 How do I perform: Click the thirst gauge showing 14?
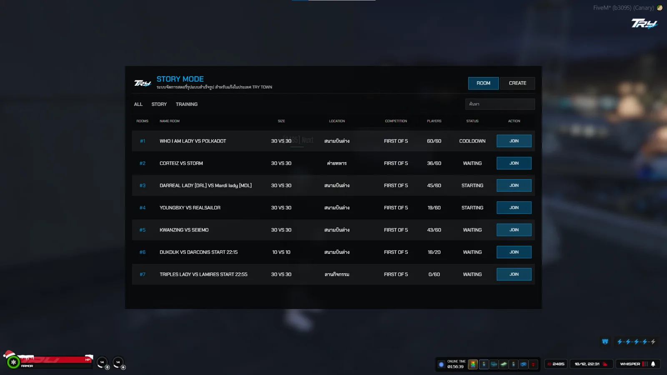pyautogui.click(x=118, y=362)
